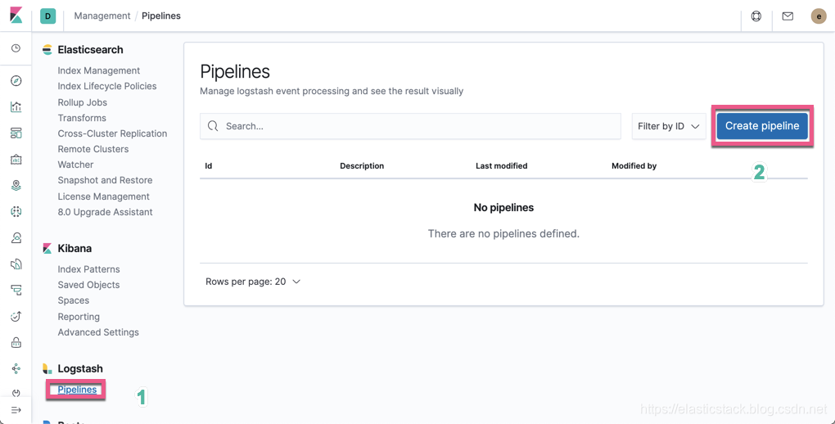Image resolution: width=835 pixels, height=424 pixels.
Task: Open the Filter by ID dropdown
Action: pos(669,126)
